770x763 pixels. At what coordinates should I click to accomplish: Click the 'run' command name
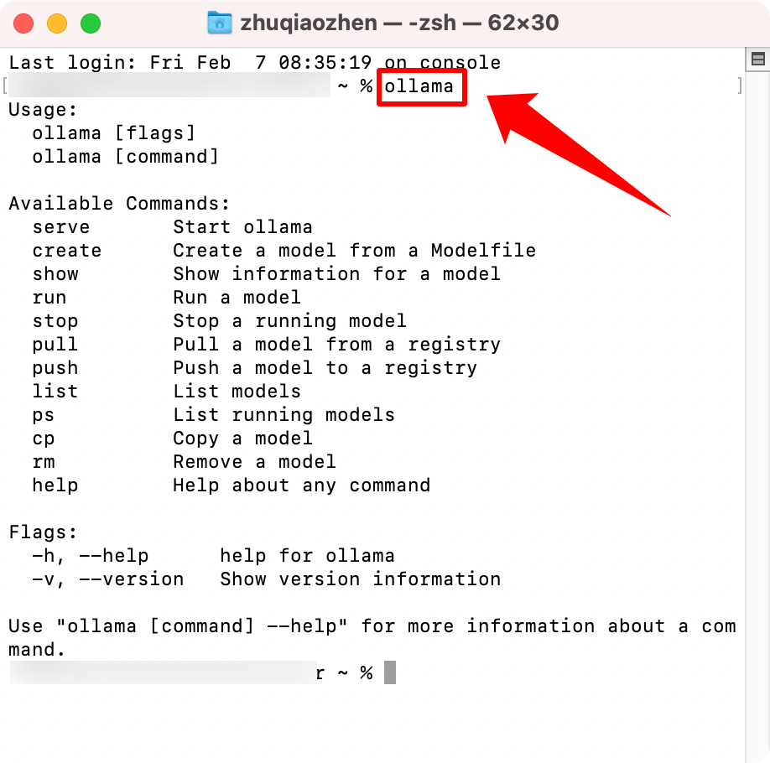pos(49,298)
